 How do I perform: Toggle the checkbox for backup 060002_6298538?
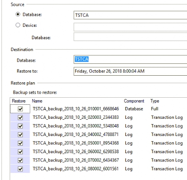[20, 152]
